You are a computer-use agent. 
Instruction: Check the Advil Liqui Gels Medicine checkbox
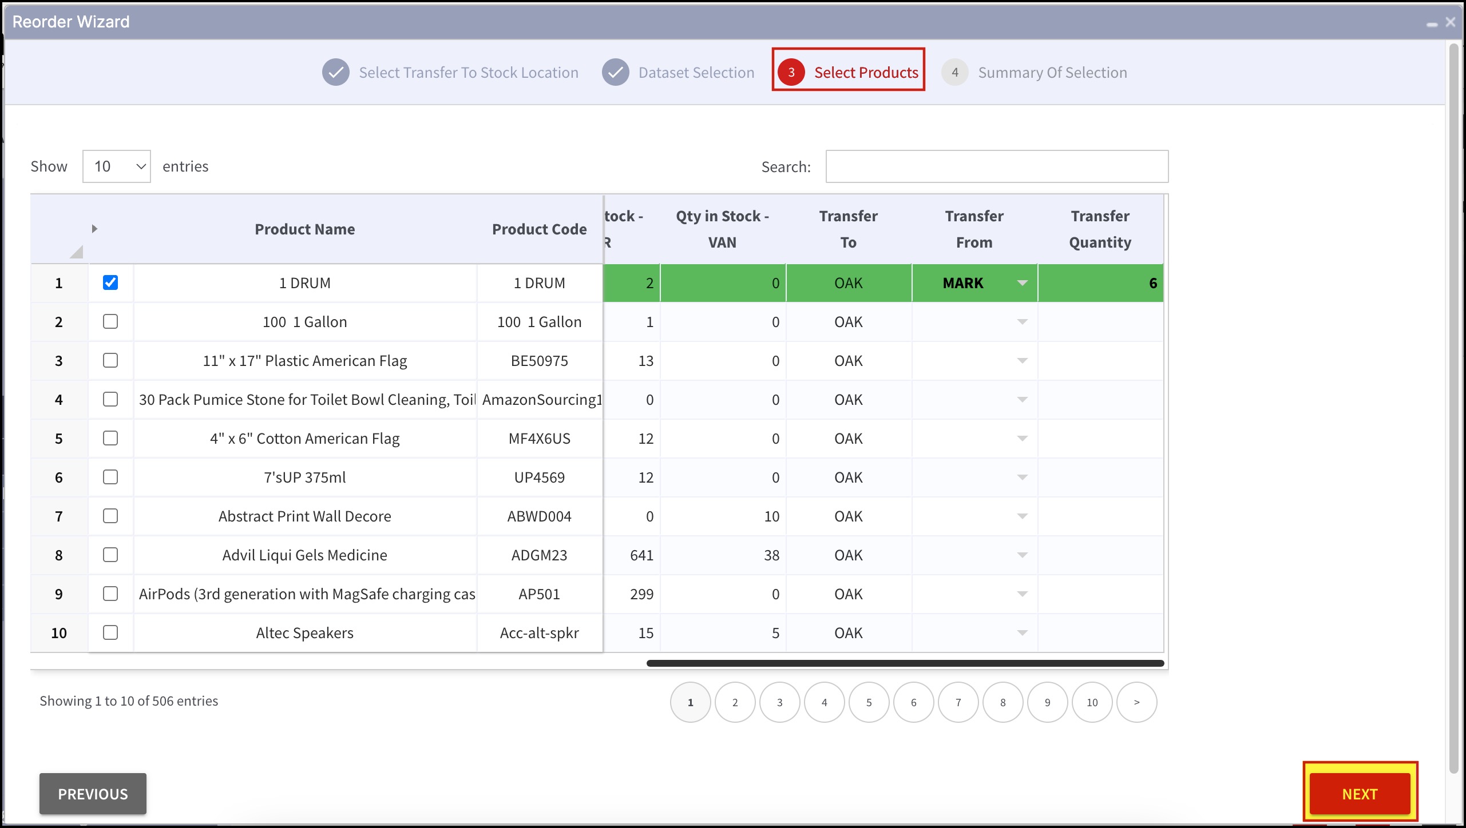pos(110,555)
